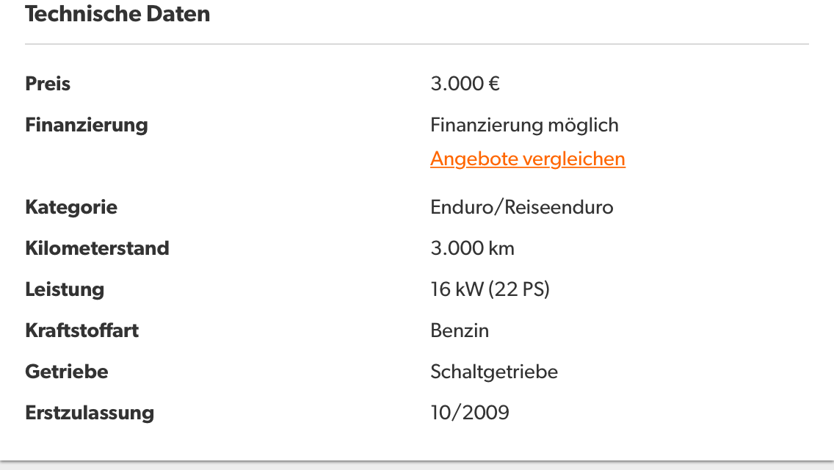The width and height of the screenshot is (834, 470).
Task: Select the Finanzierung möglich text
Action: 524,125
